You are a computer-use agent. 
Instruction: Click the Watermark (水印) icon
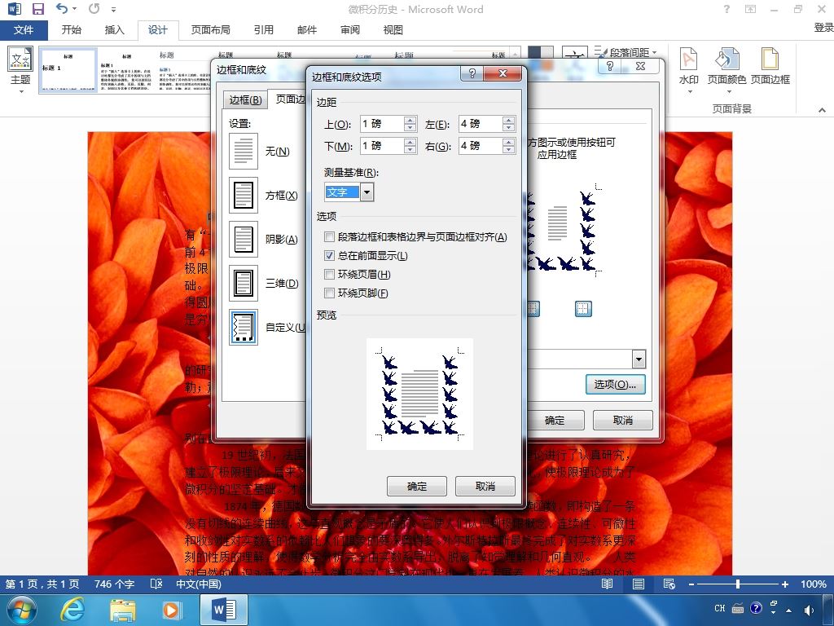(x=689, y=59)
